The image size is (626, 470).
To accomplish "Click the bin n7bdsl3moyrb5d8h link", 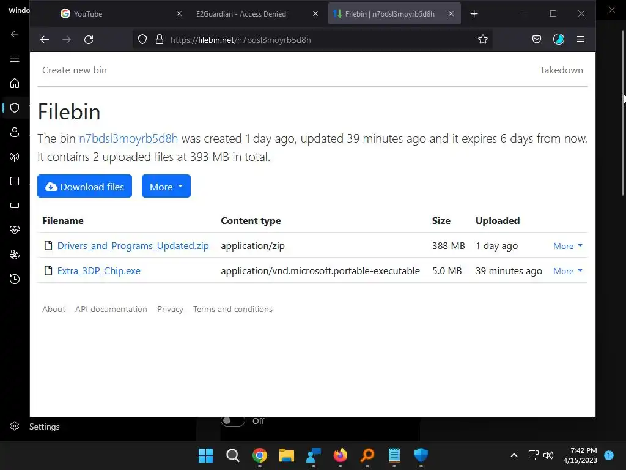I will 128,139.
